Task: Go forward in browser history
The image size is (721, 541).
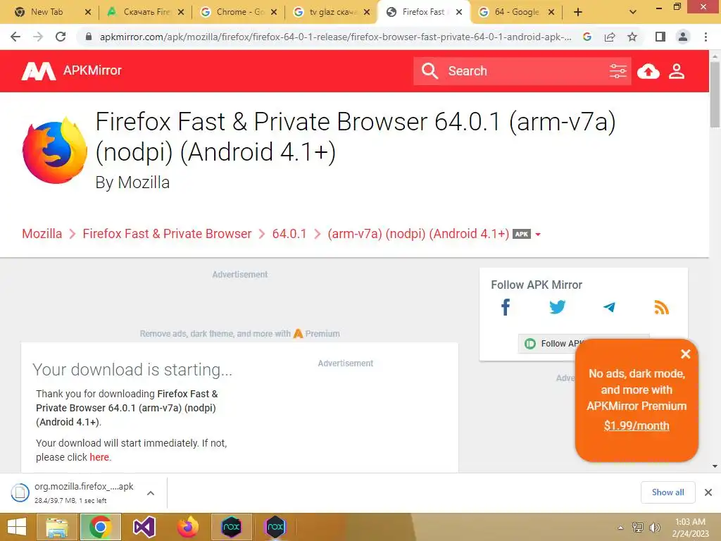Action: tap(38, 37)
